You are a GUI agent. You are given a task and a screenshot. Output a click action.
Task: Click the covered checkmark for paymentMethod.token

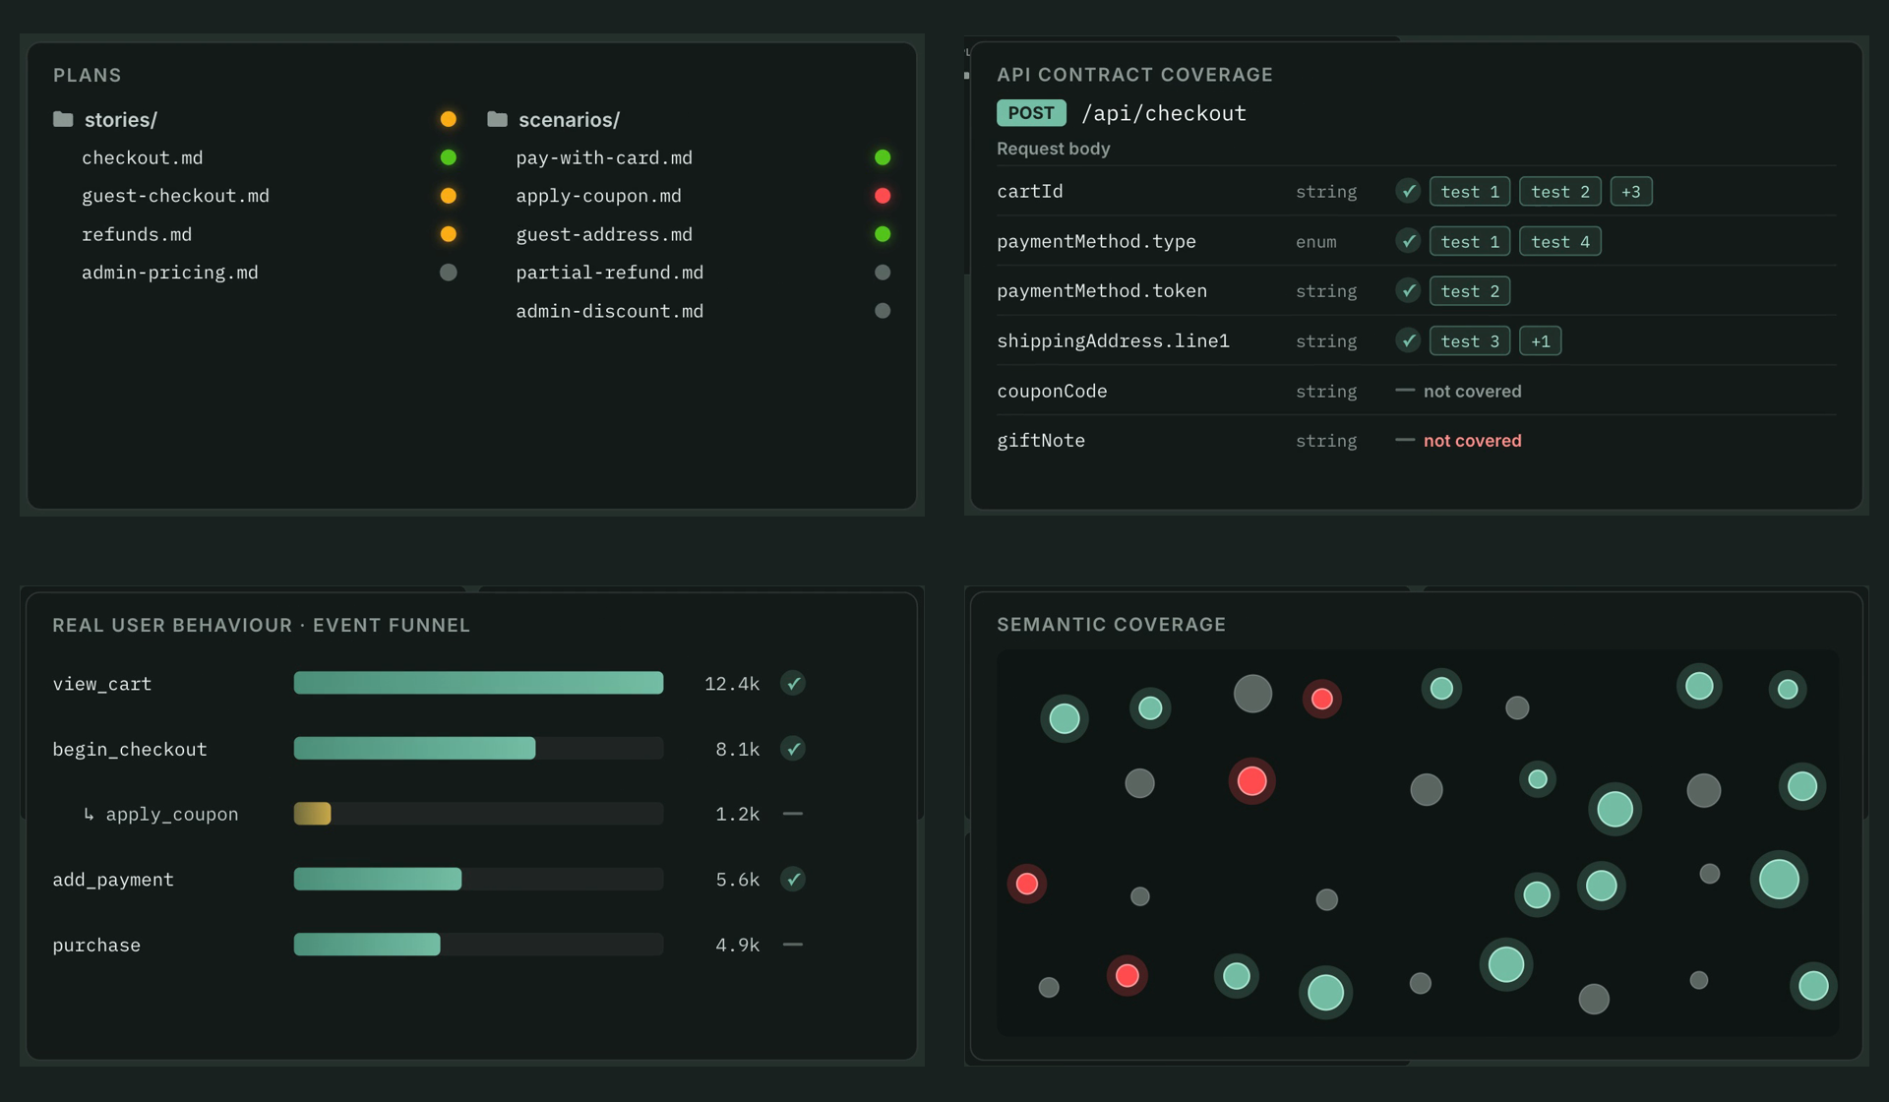(x=1408, y=290)
